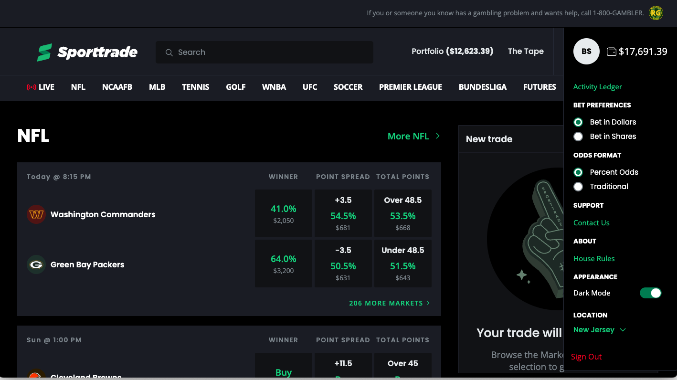Open the LIVE tab

[x=41, y=87]
